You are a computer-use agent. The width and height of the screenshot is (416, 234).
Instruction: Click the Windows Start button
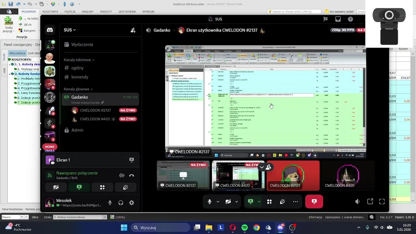tap(124, 227)
